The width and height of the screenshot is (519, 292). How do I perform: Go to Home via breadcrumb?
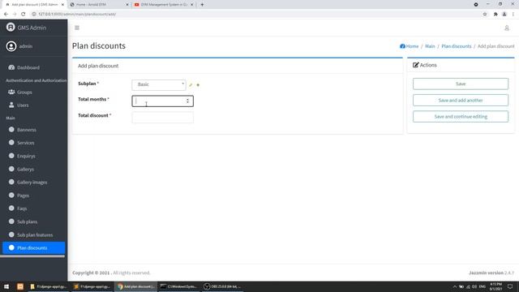click(x=409, y=46)
